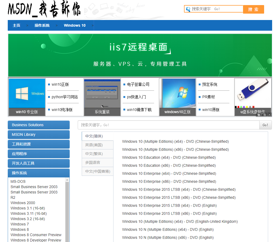The image size is (278, 242).
Task: Open the u盘系统盘制作 USB drive thumbnail
Action: click(x=253, y=97)
